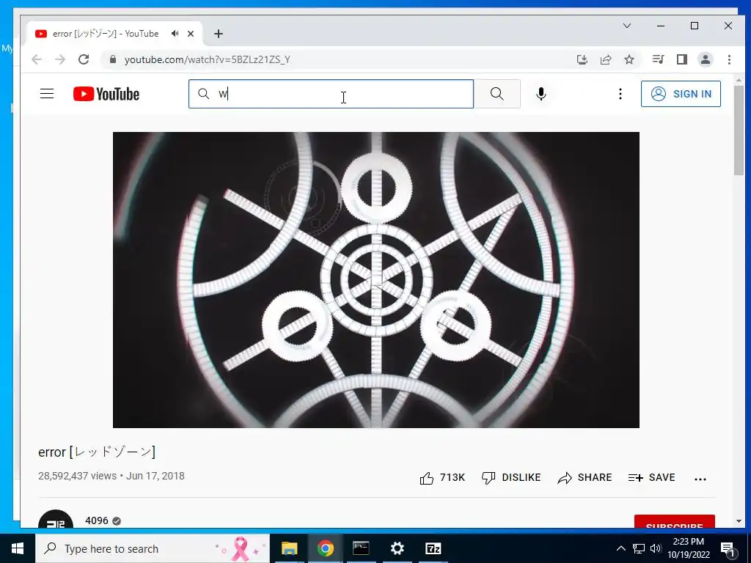Open Chrome profile avatar menu
The image size is (751, 563).
706,59
